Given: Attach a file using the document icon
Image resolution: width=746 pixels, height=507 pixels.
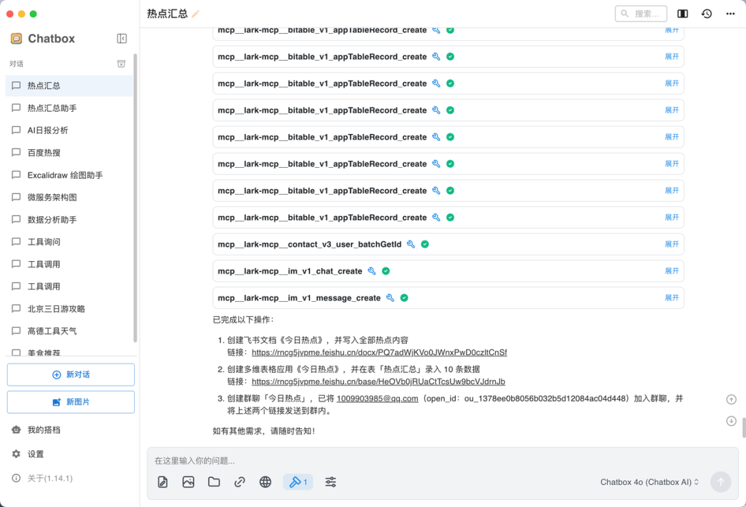Looking at the screenshot, I should coord(162,481).
